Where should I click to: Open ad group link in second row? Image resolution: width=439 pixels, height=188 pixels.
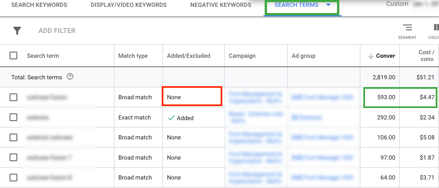tap(307, 117)
